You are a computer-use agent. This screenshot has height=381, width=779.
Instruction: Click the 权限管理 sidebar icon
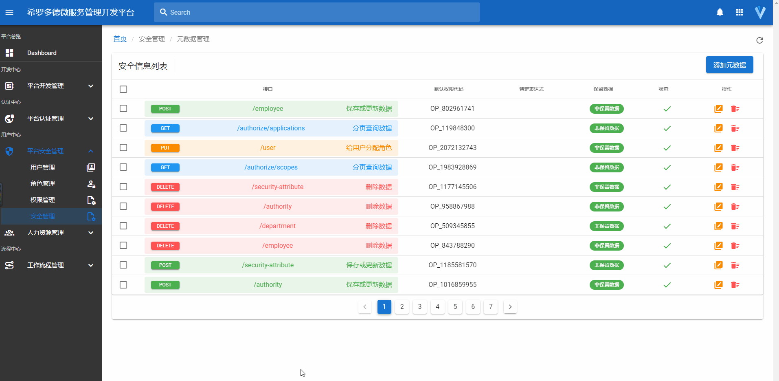pyautogui.click(x=91, y=200)
